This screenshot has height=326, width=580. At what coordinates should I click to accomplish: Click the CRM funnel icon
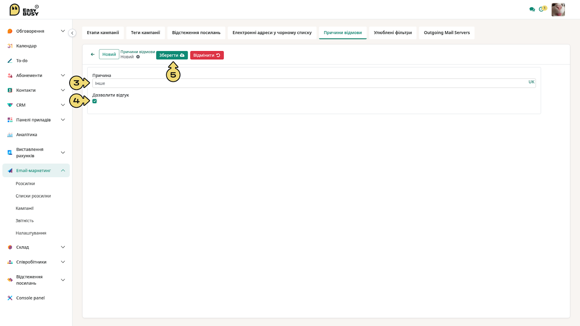point(10,105)
